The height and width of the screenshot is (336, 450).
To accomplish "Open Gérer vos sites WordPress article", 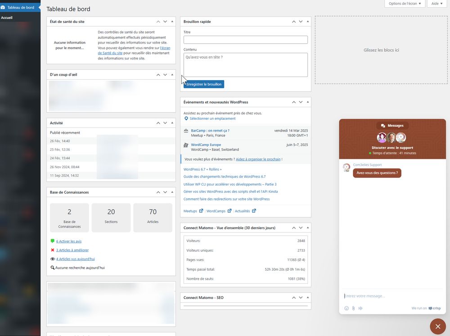I will pos(230,191).
